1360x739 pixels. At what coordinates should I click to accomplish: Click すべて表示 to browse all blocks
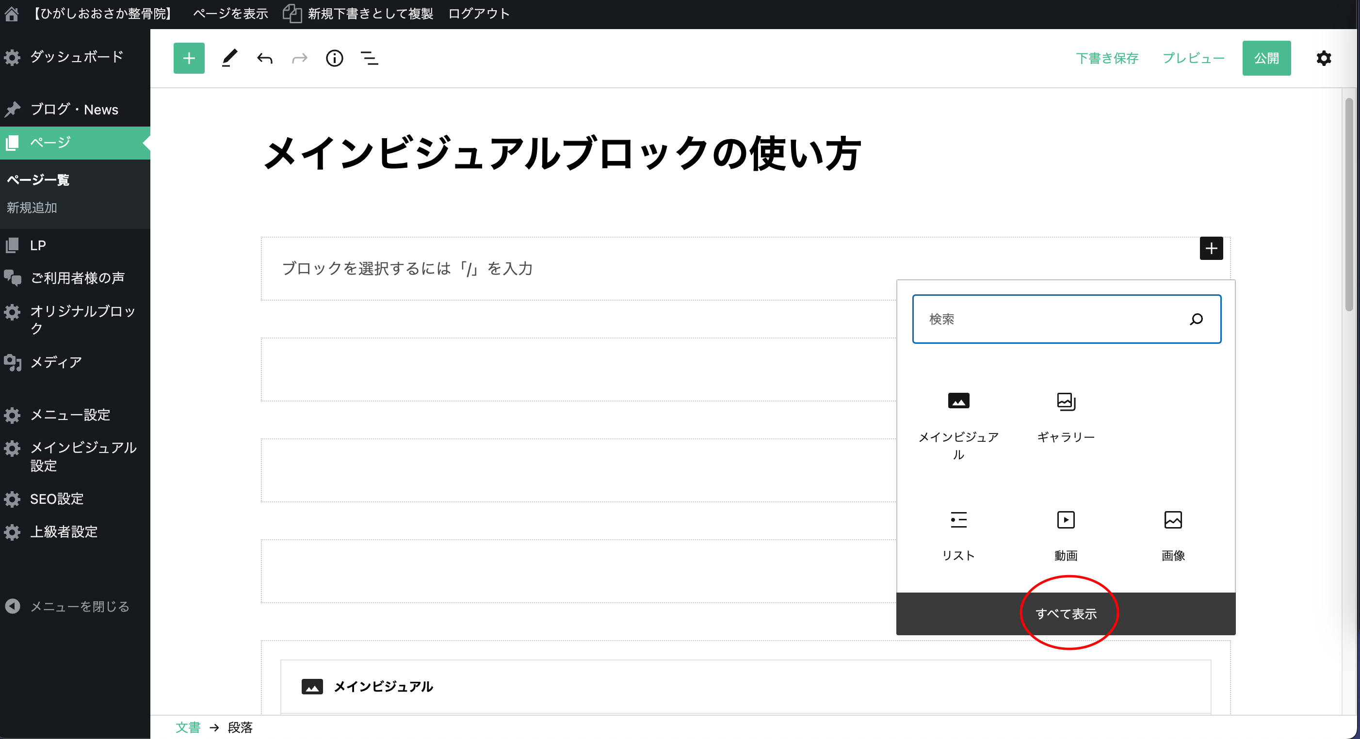tap(1066, 613)
